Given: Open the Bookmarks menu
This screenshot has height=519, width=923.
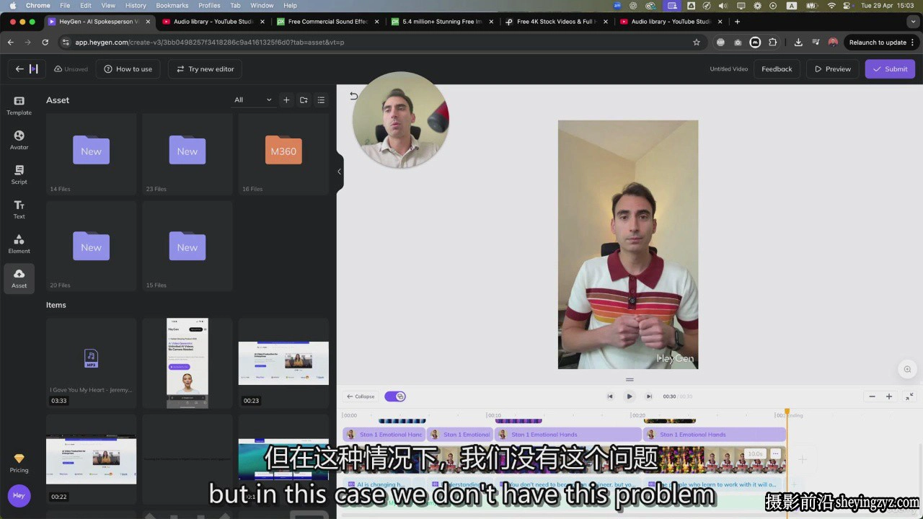Looking at the screenshot, I should coord(172,5).
